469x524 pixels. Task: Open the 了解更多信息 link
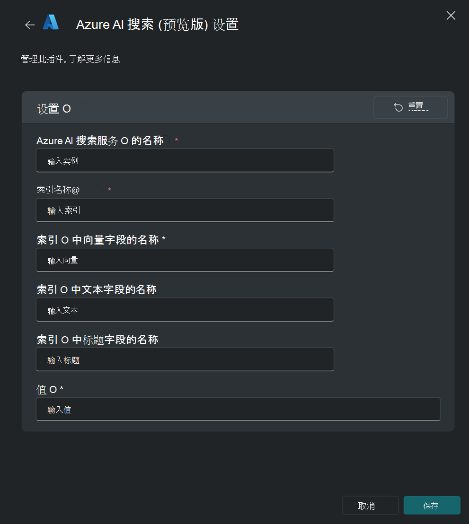point(94,59)
